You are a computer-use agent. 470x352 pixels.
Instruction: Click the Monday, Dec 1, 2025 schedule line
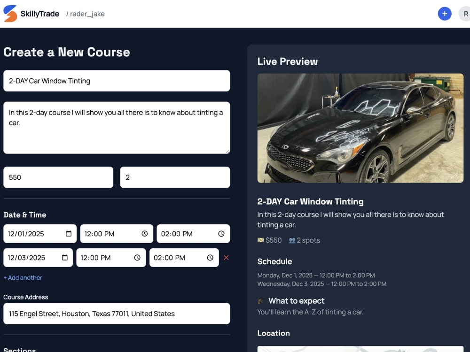point(316,275)
